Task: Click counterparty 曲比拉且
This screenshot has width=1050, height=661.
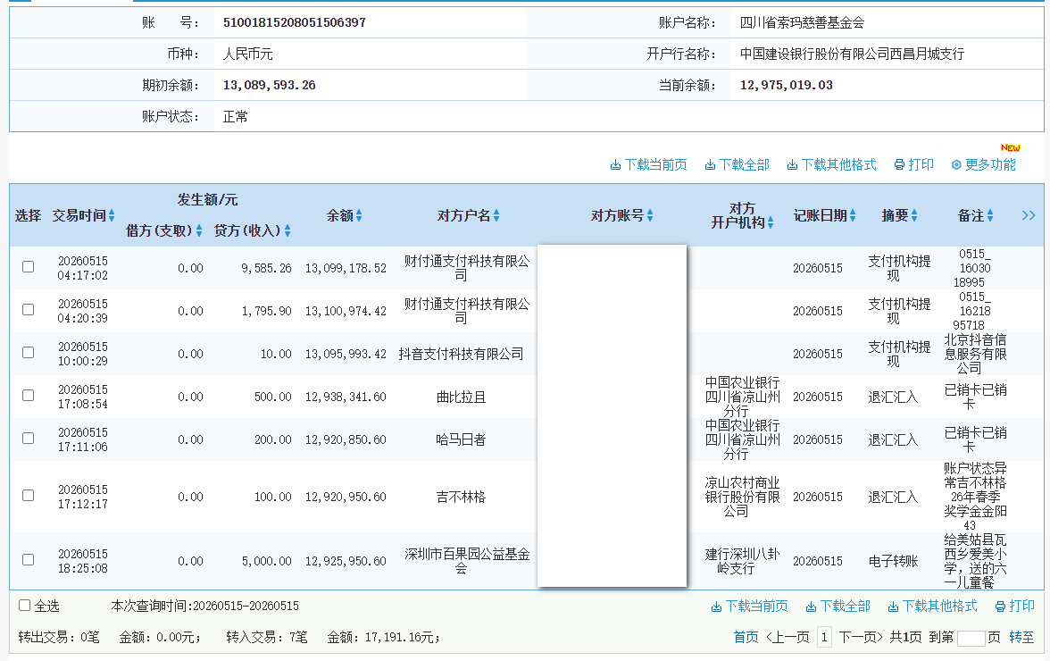Action: point(461,397)
